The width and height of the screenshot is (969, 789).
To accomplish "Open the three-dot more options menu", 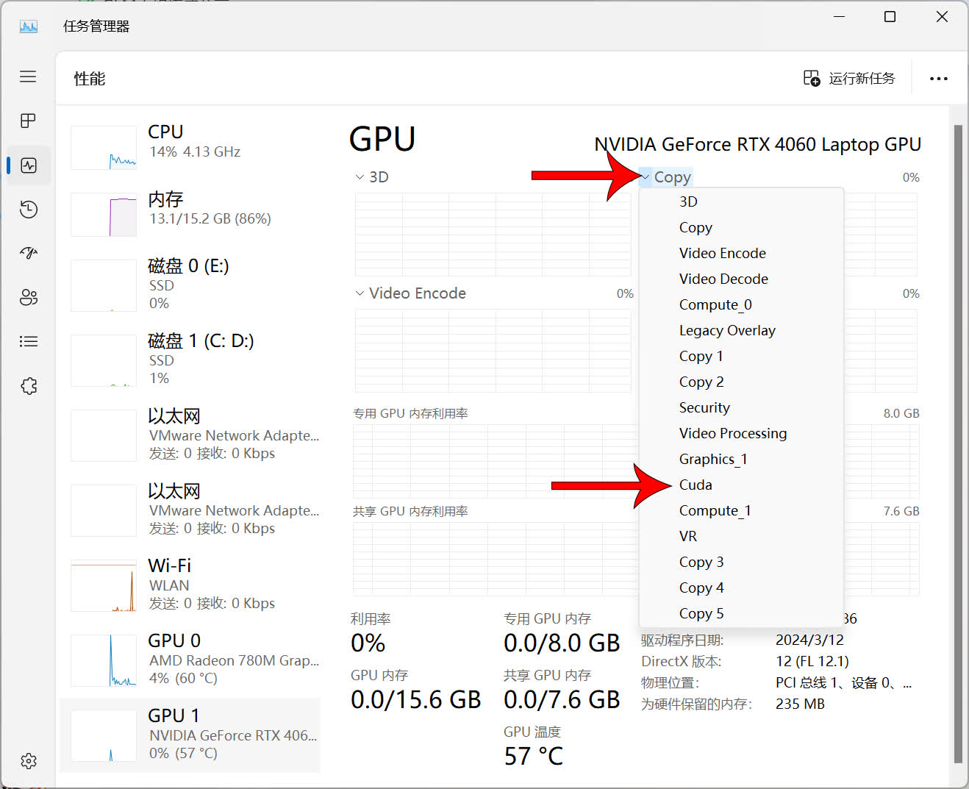I will (938, 79).
